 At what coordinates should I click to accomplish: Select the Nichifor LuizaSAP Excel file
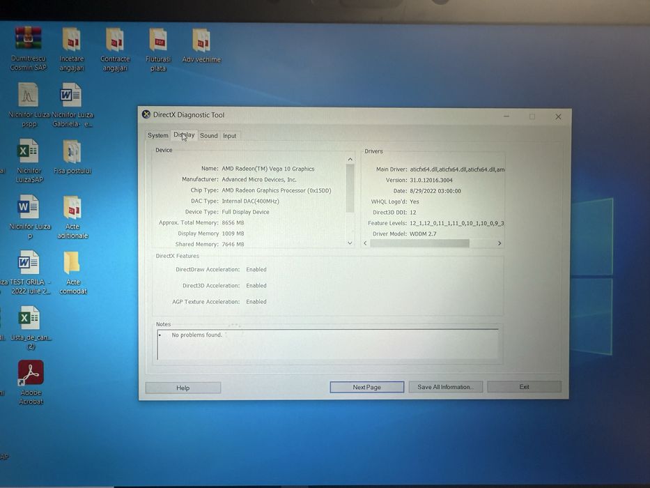tap(28, 151)
